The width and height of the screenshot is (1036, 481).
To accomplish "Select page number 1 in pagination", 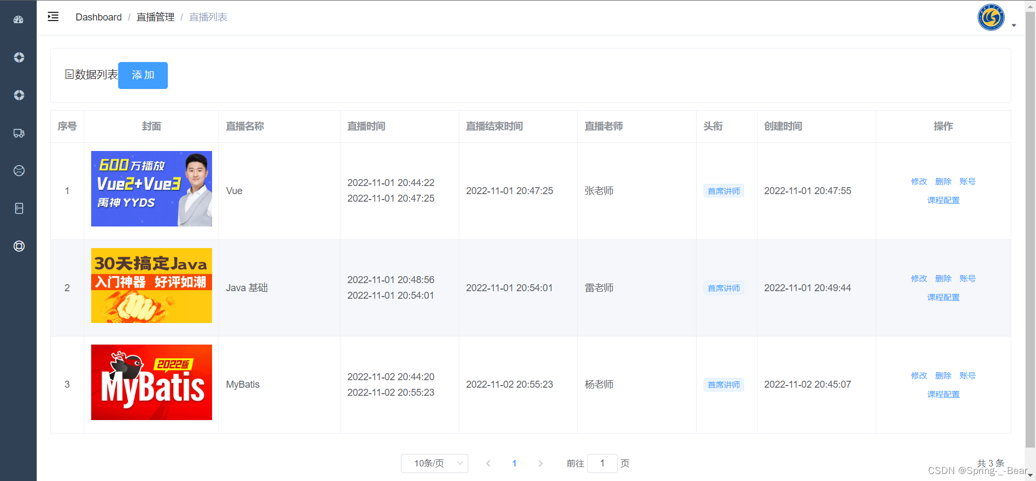I will tap(514, 463).
